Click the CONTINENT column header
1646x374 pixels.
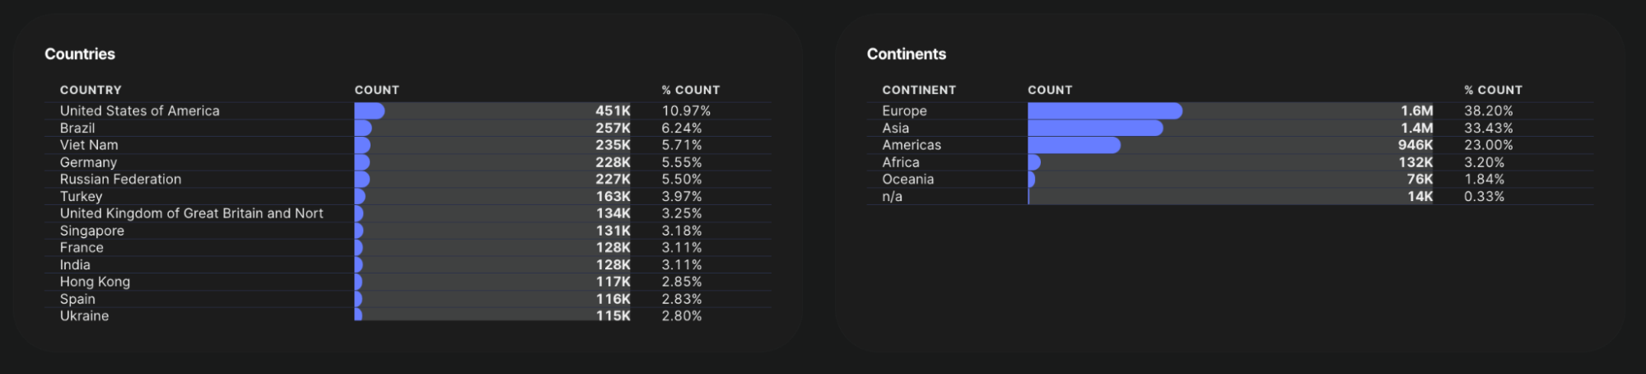click(x=919, y=90)
